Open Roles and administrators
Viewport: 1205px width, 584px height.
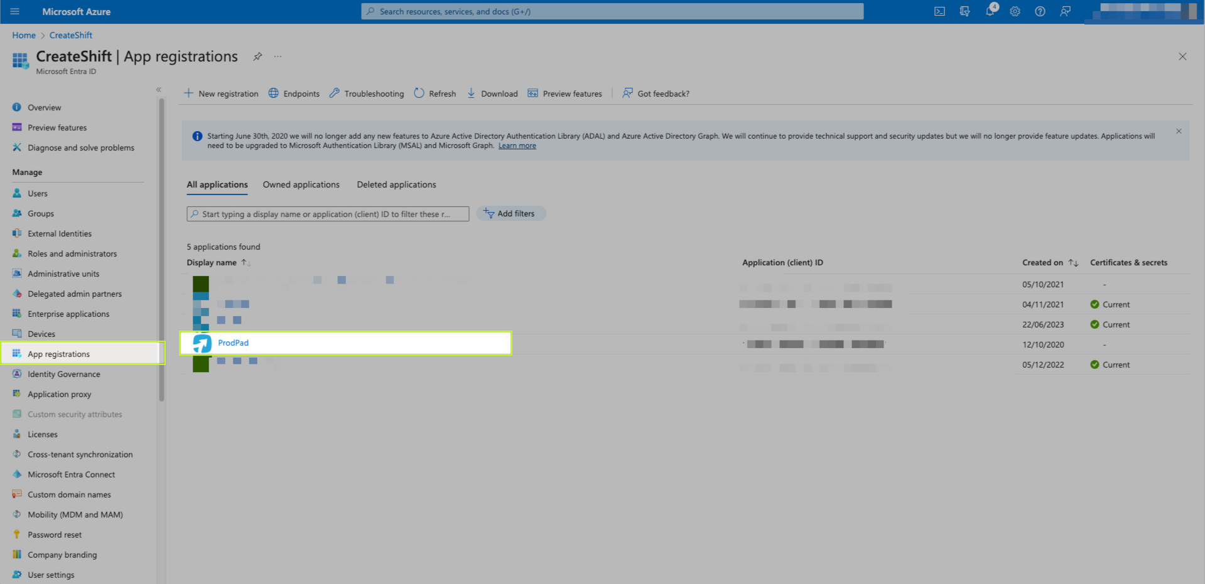pyautogui.click(x=72, y=253)
